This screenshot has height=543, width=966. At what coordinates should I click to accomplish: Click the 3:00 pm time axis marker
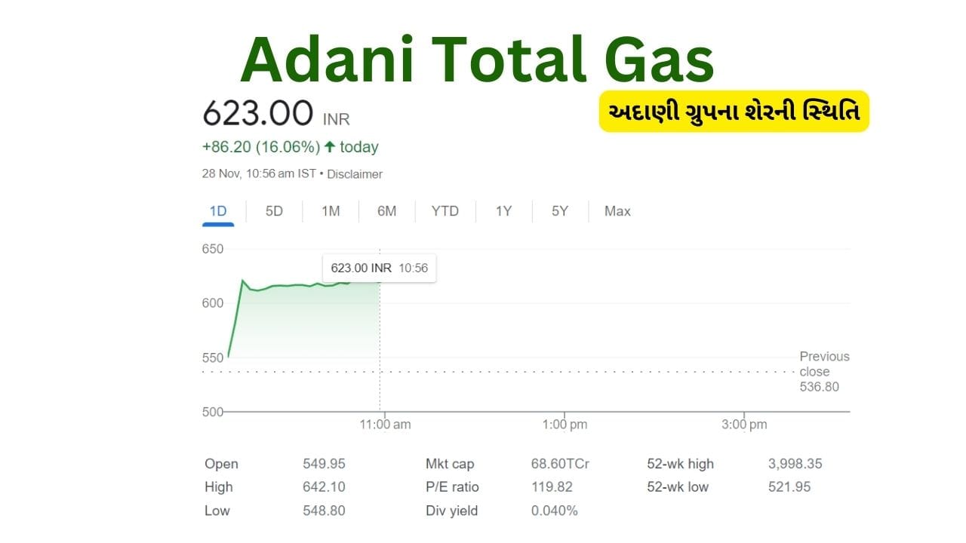point(744,425)
